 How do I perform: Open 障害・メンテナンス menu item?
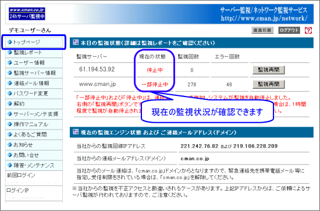click(34, 165)
